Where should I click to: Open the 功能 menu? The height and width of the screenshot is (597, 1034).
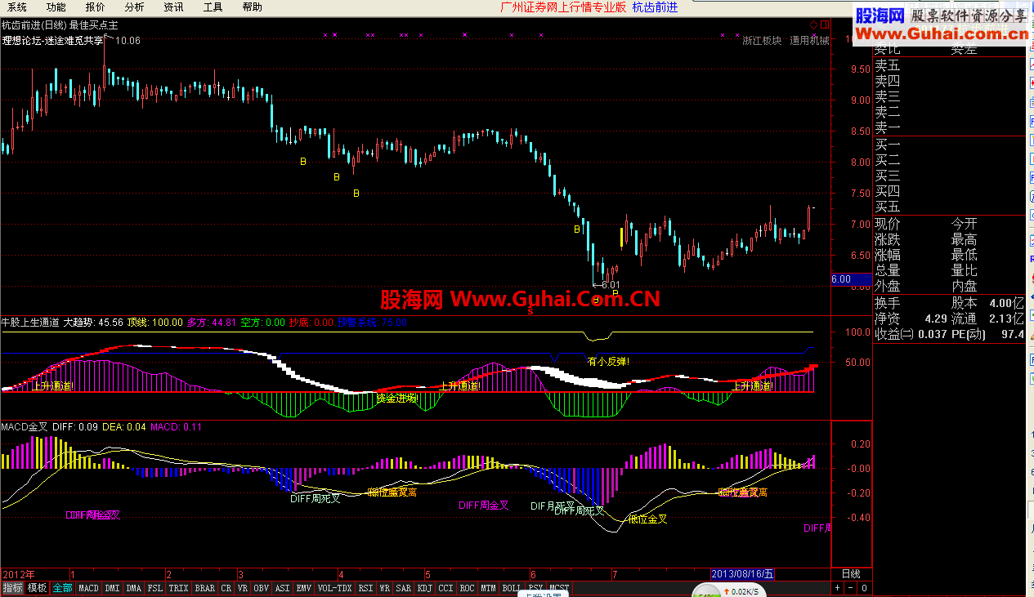(56, 7)
